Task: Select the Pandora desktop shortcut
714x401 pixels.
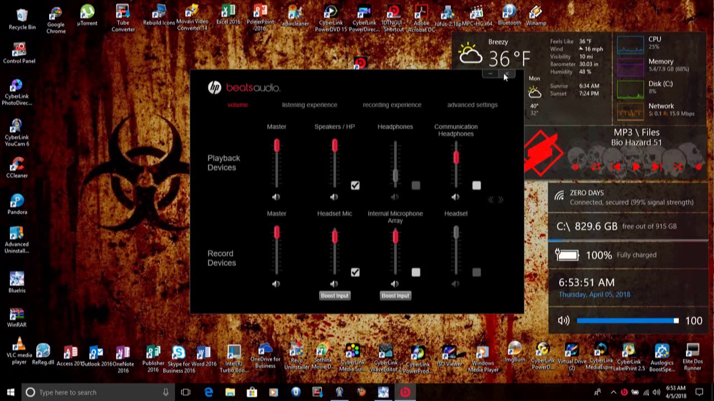Action: point(17,204)
